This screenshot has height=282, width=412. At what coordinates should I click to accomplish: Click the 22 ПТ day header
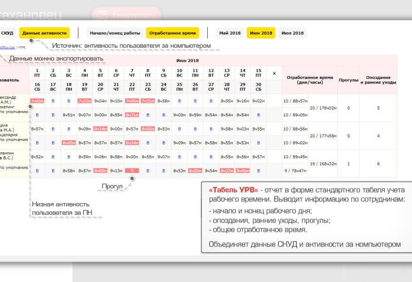(132, 87)
